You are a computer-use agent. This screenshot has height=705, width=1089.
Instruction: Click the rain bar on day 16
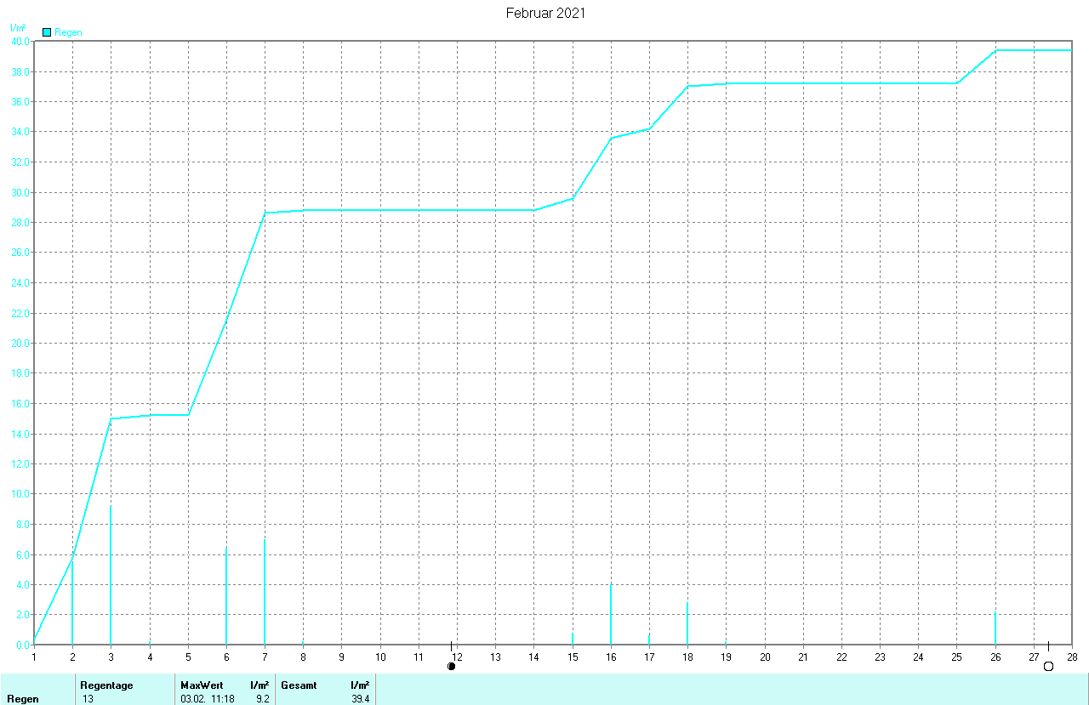tap(611, 614)
